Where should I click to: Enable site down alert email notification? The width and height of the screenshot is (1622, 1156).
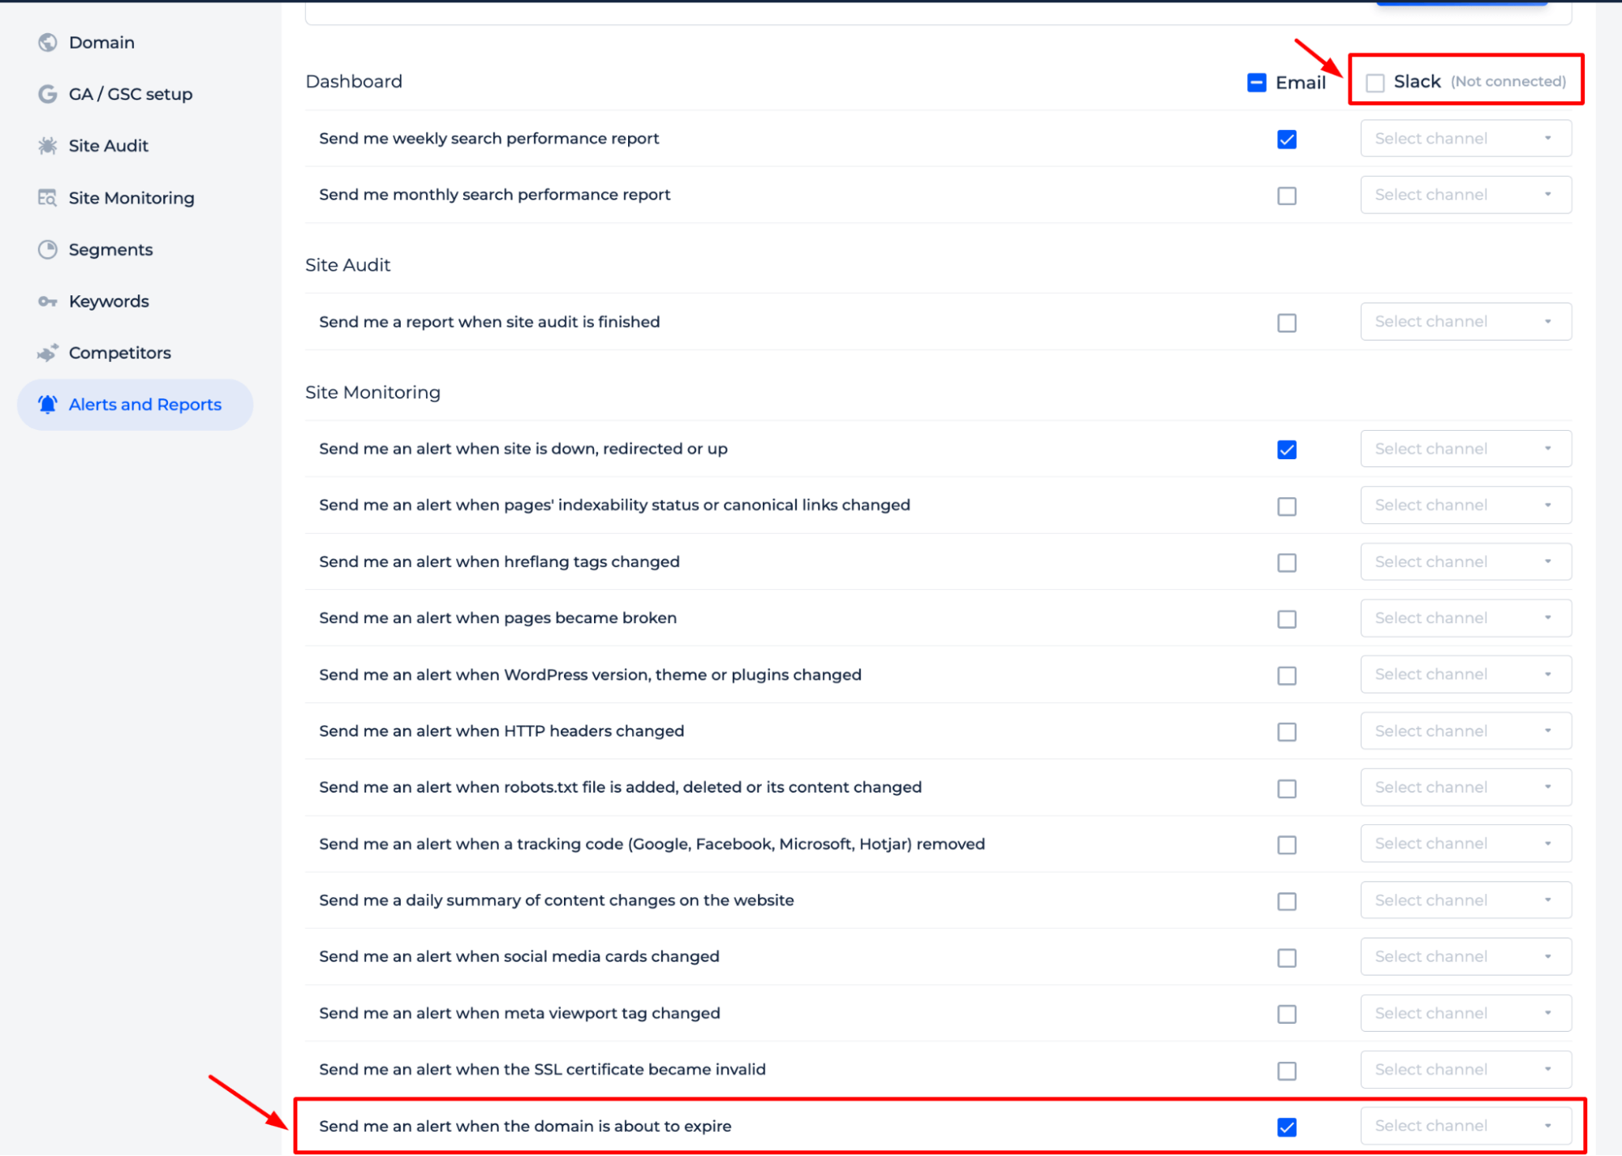[1287, 449]
